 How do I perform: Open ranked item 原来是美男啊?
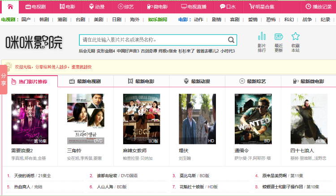(x=275, y=176)
